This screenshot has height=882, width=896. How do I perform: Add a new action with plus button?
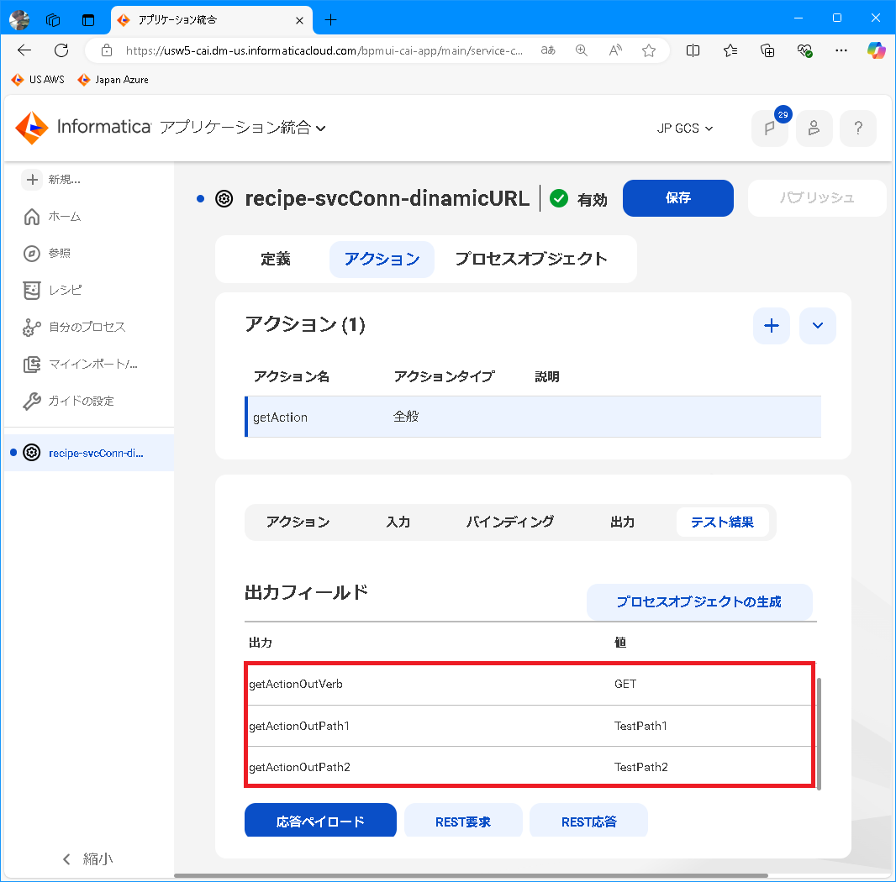click(772, 326)
